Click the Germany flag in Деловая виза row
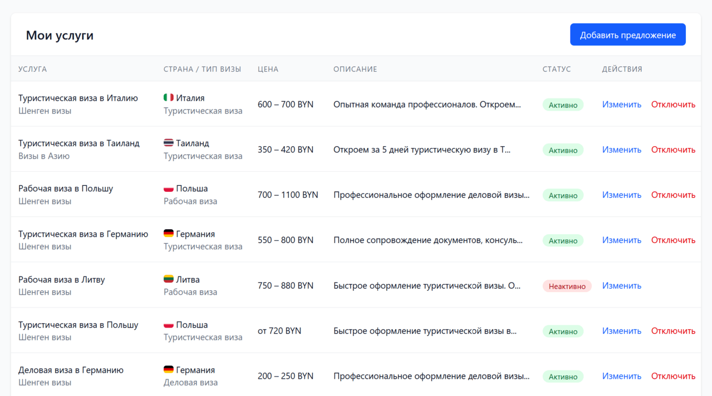The width and height of the screenshot is (712, 396). click(169, 369)
